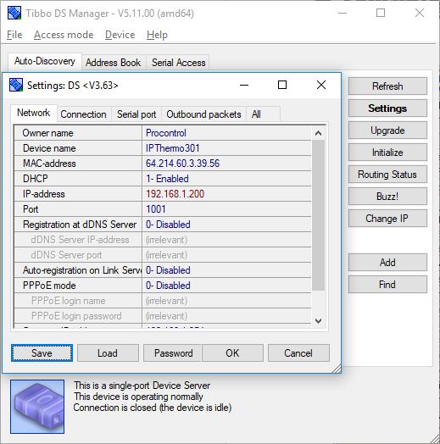440x444 pixels.
Task: Edit the Port value 1001
Action: (226, 209)
